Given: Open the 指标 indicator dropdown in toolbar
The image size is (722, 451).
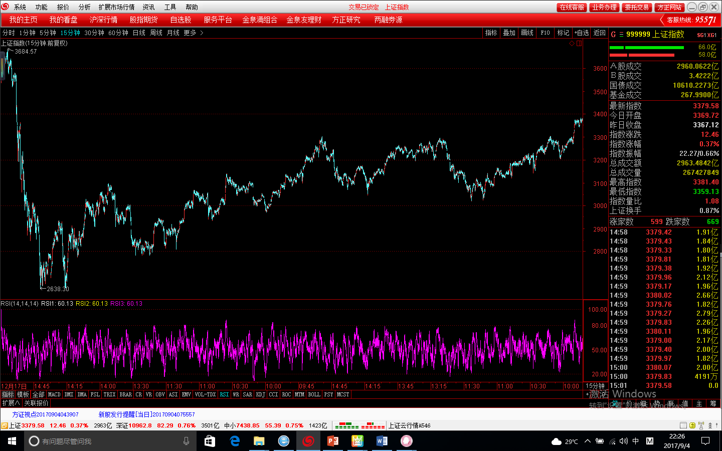Looking at the screenshot, I should [491, 33].
